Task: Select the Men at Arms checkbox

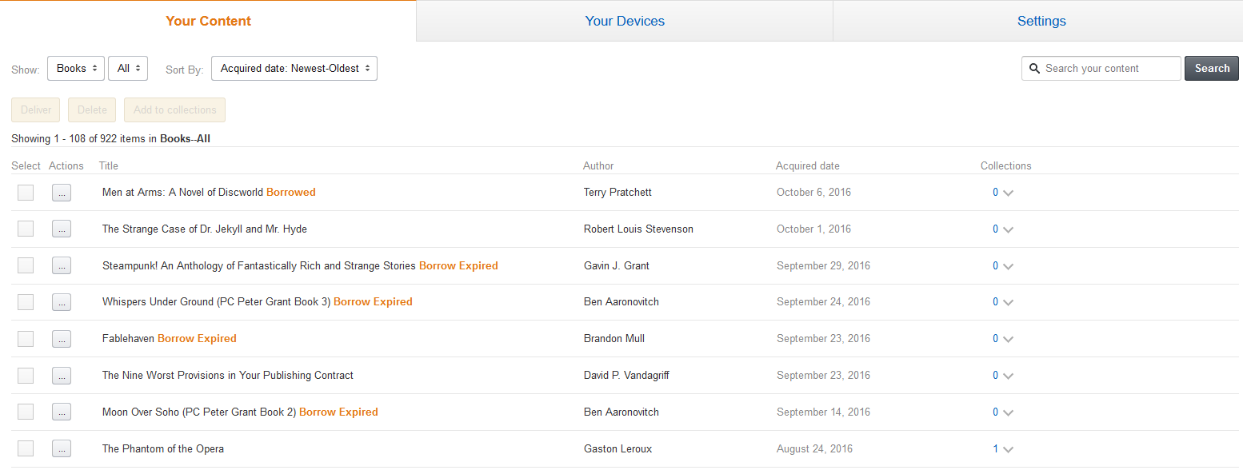Action: click(26, 193)
